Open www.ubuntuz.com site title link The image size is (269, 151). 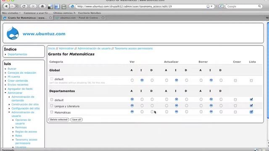click(44, 34)
